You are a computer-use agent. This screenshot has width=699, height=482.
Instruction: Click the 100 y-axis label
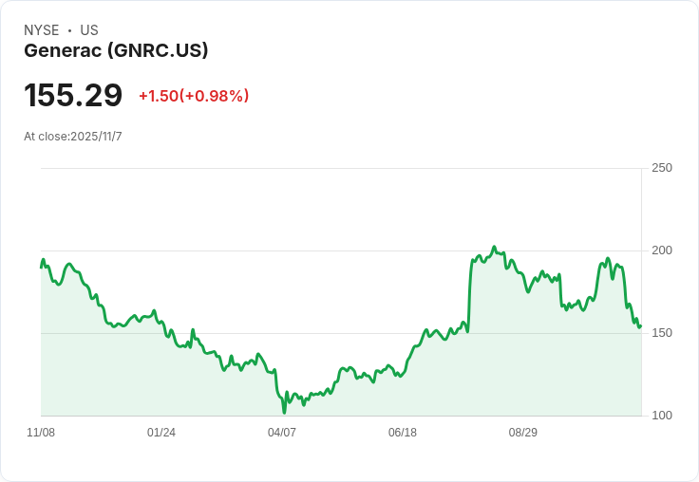tap(662, 416)
